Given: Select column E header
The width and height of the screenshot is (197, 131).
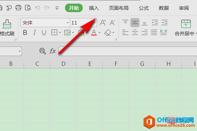Looking at the screenshot, I should click(x=90, y=64).
